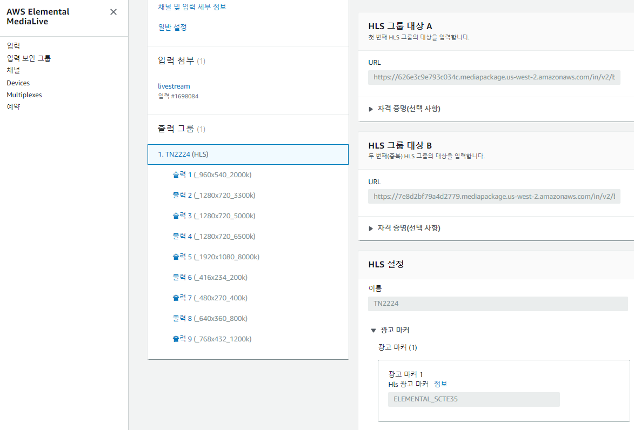This screenshot has height=430, width=634.
Task: Open 출력 1 (_960x540_2000k)
Action: [x=212, y=174]
